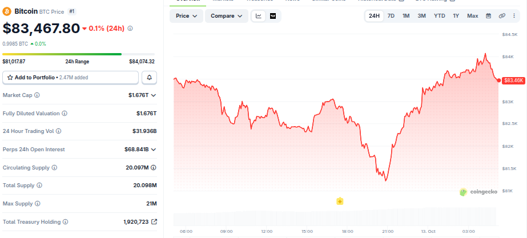
Task: Click Market Cap value $1.676T
Action: click(x=139, y=95)
